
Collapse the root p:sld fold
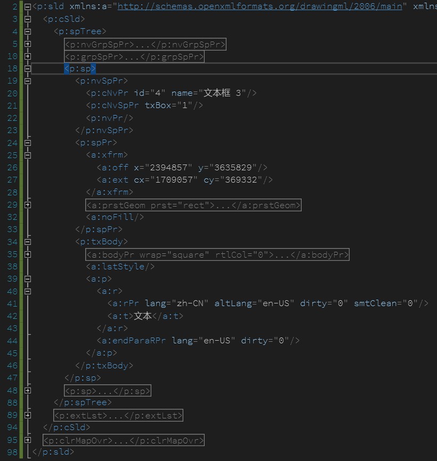click(27, 6)
